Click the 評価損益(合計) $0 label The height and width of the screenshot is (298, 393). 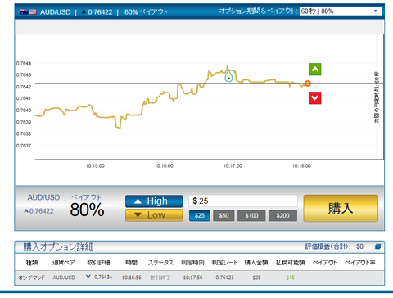(334, 246)
